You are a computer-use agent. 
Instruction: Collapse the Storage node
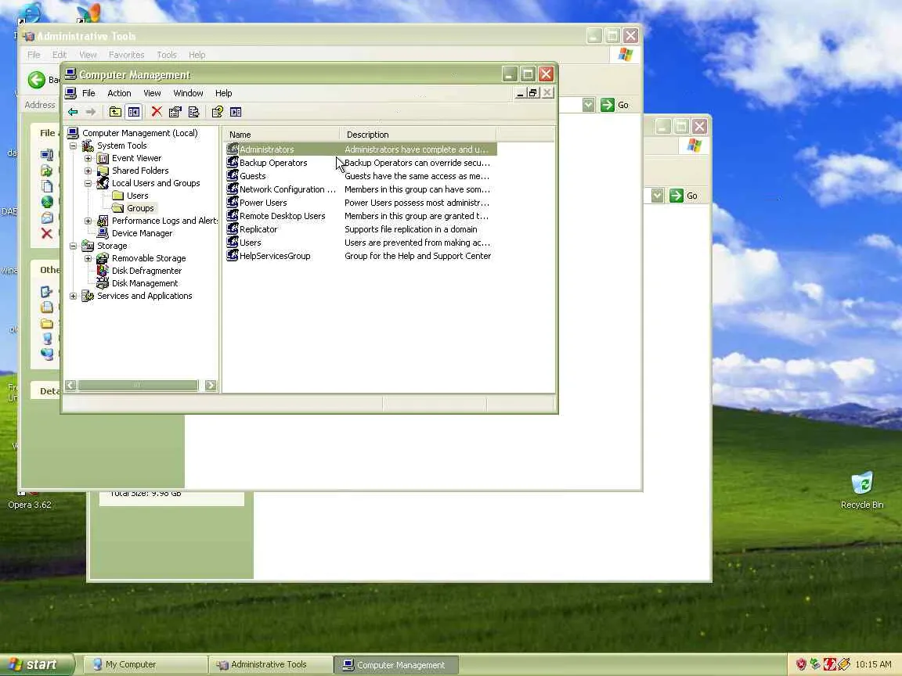[73, 246]
